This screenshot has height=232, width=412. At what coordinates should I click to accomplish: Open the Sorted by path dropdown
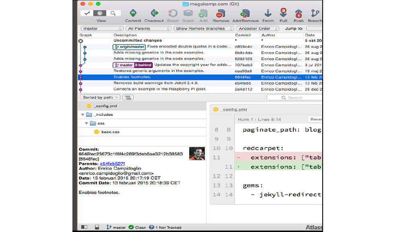coord(100,97)
